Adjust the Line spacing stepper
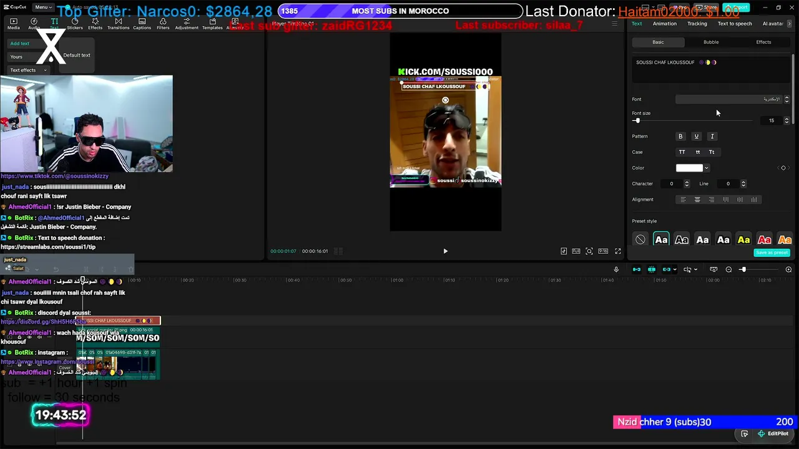Screen dimensions: 799x449 [743, 184]
